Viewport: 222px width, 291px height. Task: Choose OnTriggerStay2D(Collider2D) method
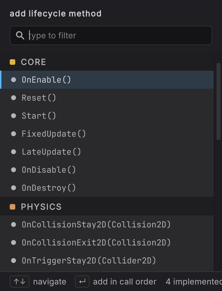107,261
